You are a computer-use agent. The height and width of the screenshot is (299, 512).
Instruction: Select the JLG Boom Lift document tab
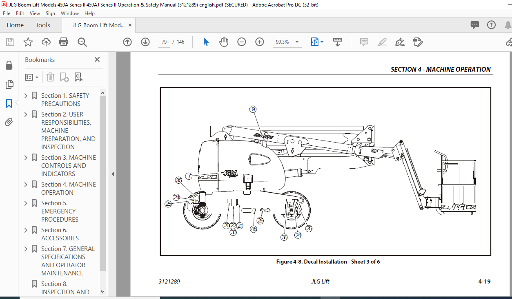click(x=98, y=25)
